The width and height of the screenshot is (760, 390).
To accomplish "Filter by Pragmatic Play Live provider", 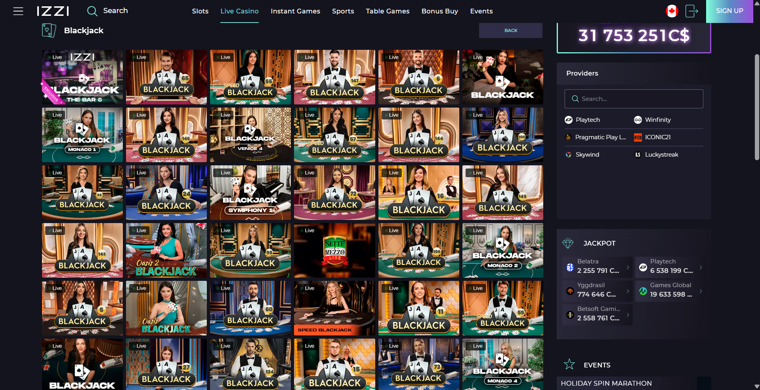I will 600,137.
